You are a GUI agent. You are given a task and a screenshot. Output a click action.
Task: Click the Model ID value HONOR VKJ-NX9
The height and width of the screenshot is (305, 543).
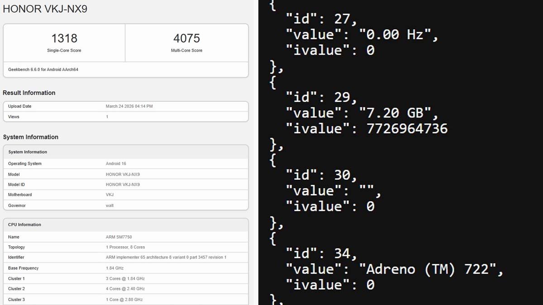(x=123, y=184)
